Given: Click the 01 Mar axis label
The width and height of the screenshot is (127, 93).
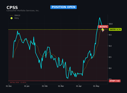Looking at the screenshot, I should coord(61,86).
